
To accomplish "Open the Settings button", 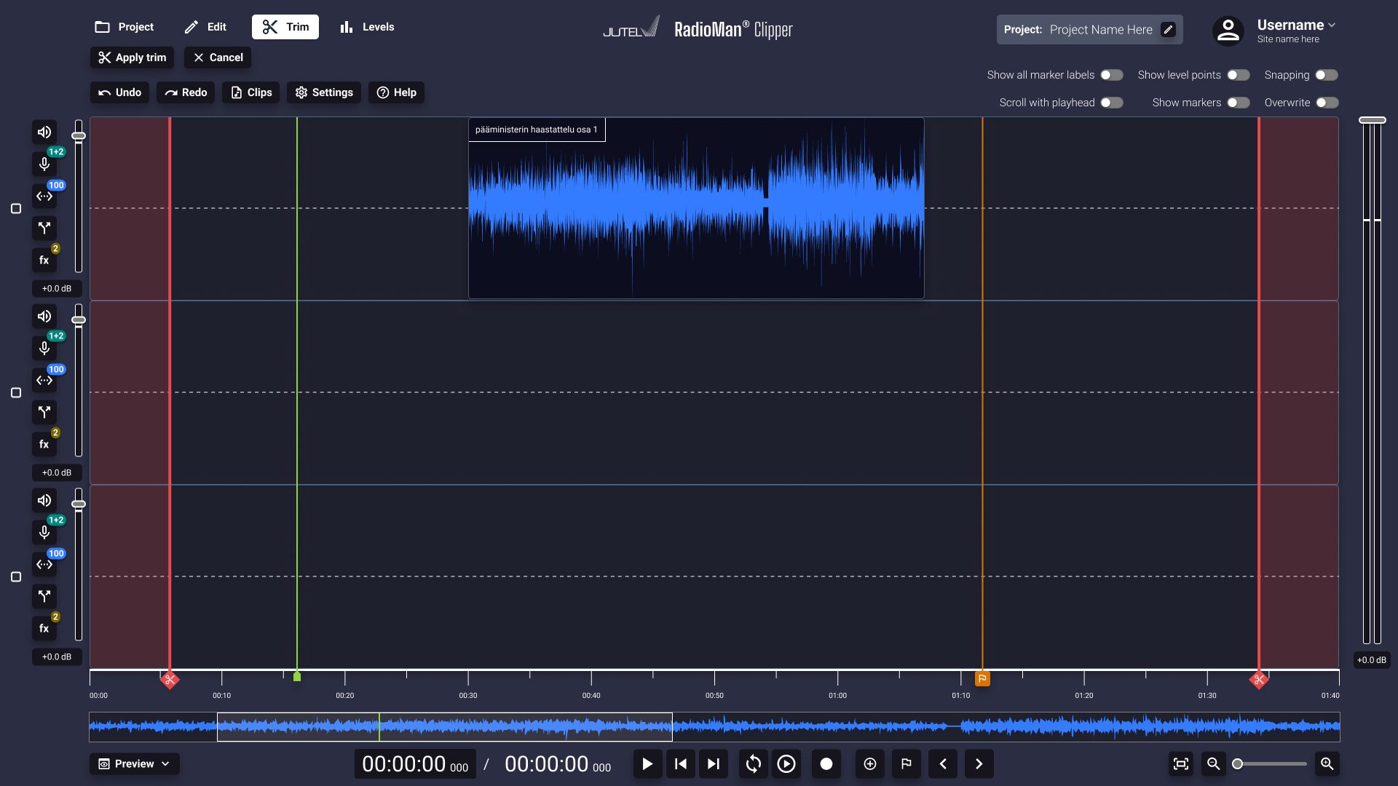I will click(324, 92).
